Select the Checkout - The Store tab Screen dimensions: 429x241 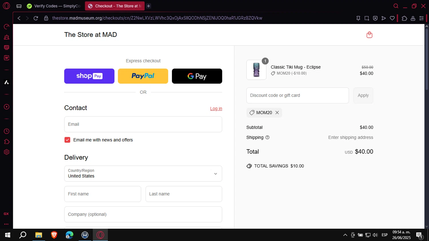point(115,6)
